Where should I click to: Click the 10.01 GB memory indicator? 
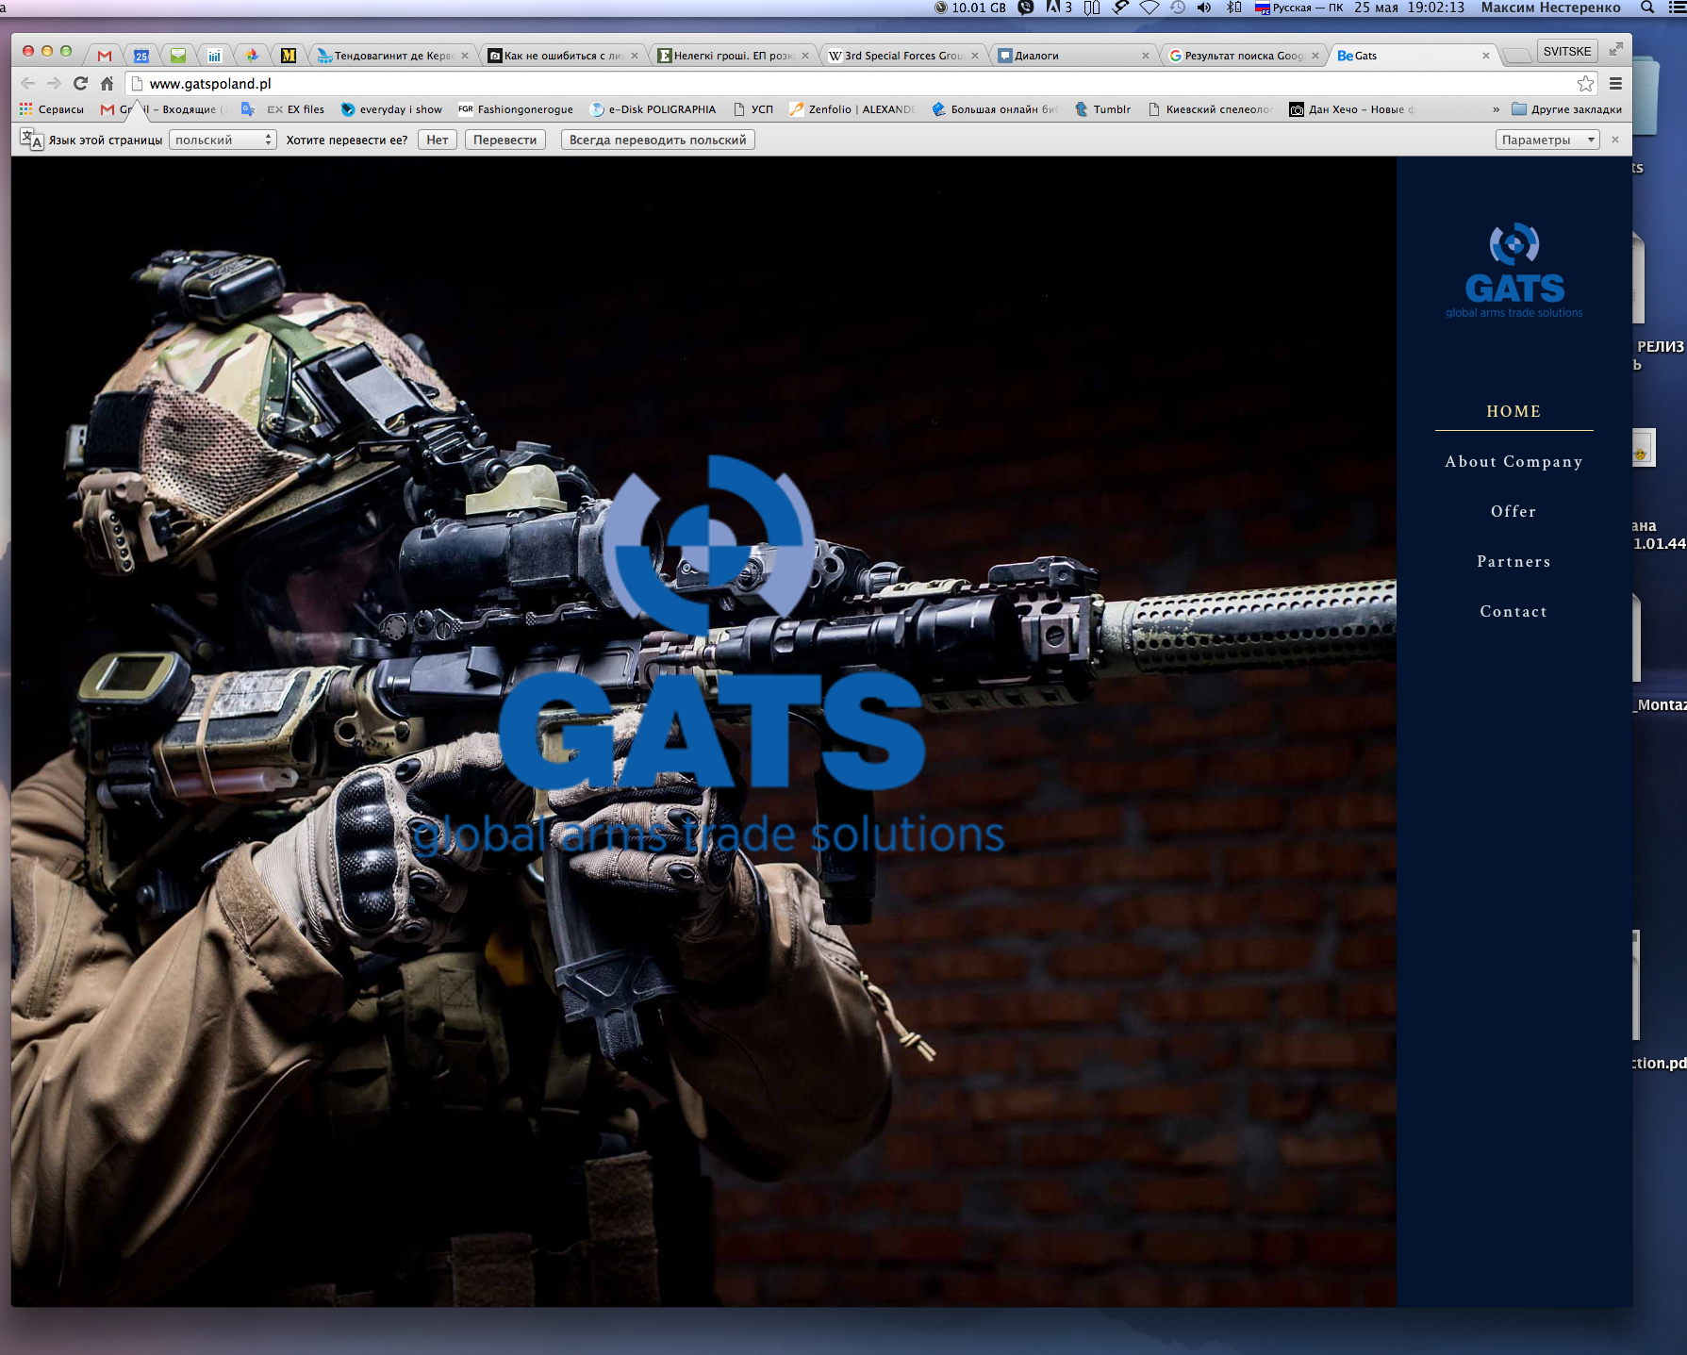pos(970,8)
